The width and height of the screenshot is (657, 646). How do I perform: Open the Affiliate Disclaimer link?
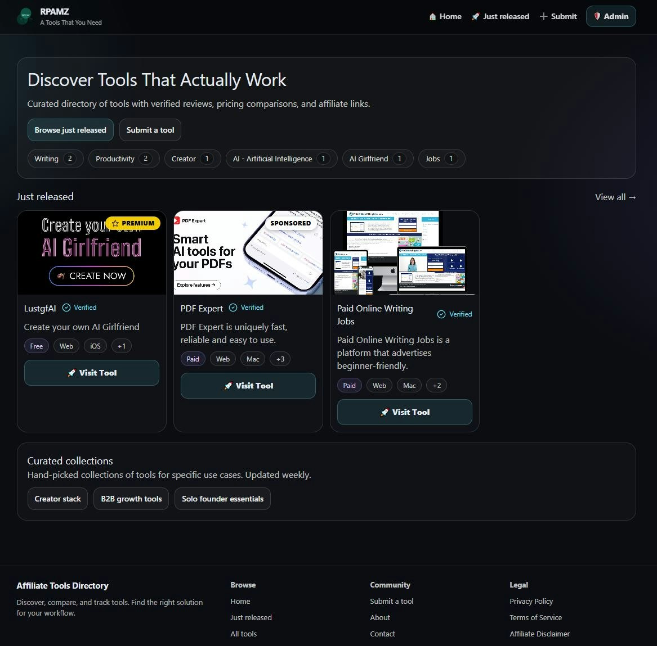(540, 634)
